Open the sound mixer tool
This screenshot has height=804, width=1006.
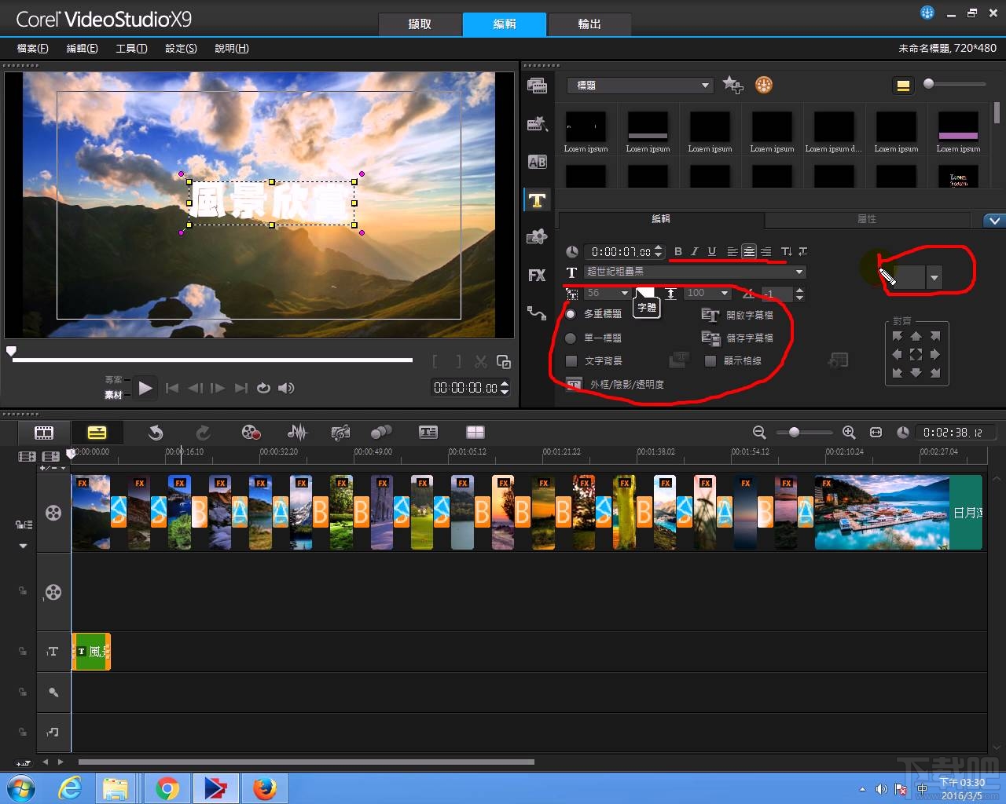pos(297,433)
